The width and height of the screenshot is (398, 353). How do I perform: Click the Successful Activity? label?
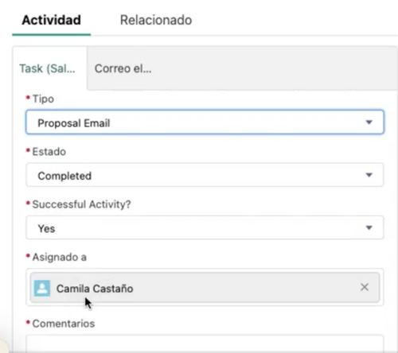click(x=82, y=204)
